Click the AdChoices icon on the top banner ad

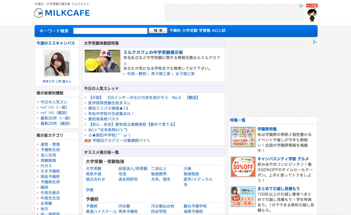pos(302,6)
